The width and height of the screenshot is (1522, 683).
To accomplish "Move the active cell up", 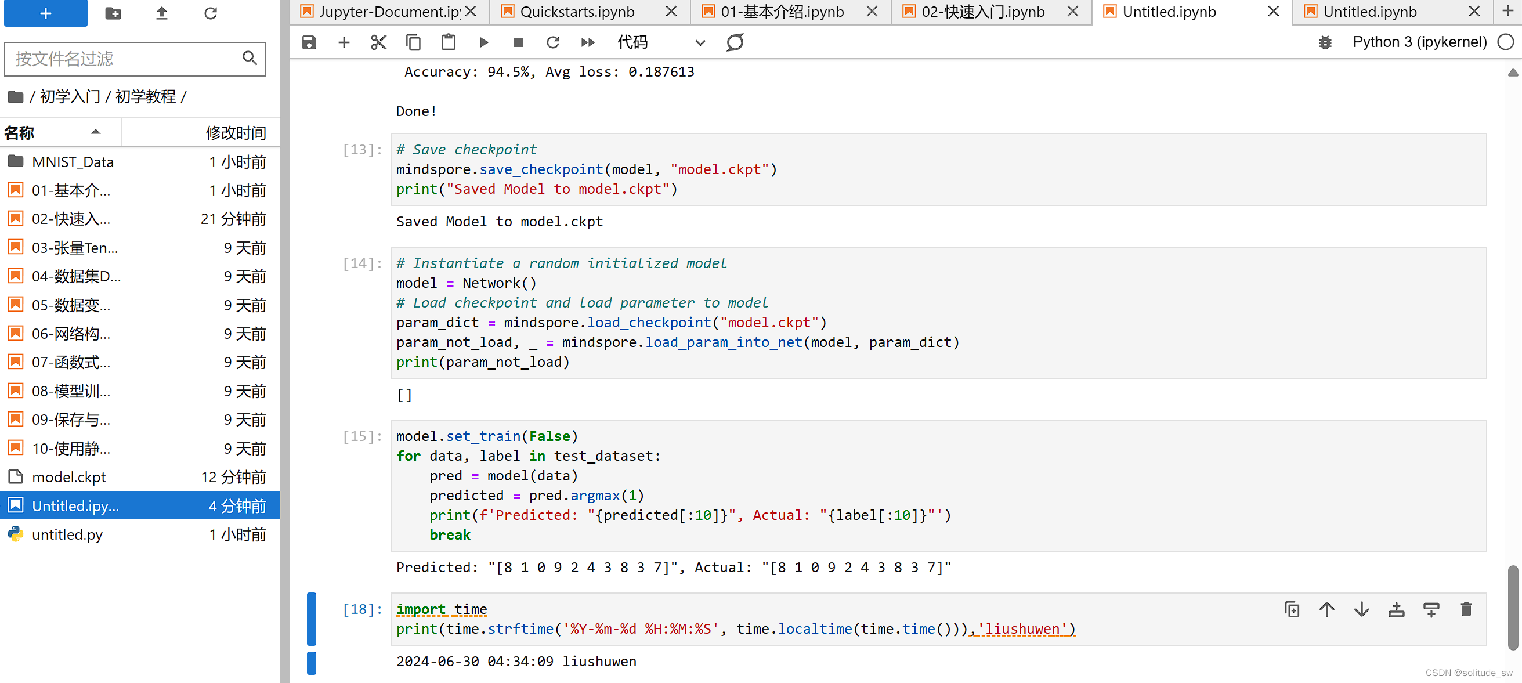I will (1326, 609).
